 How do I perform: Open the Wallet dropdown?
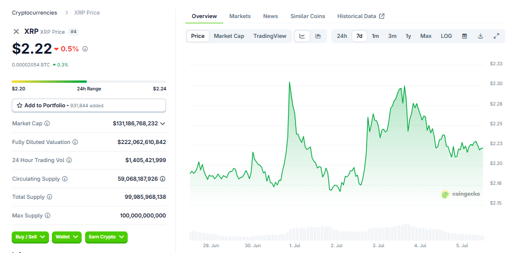pyautogui.click(x=66, y=237)
